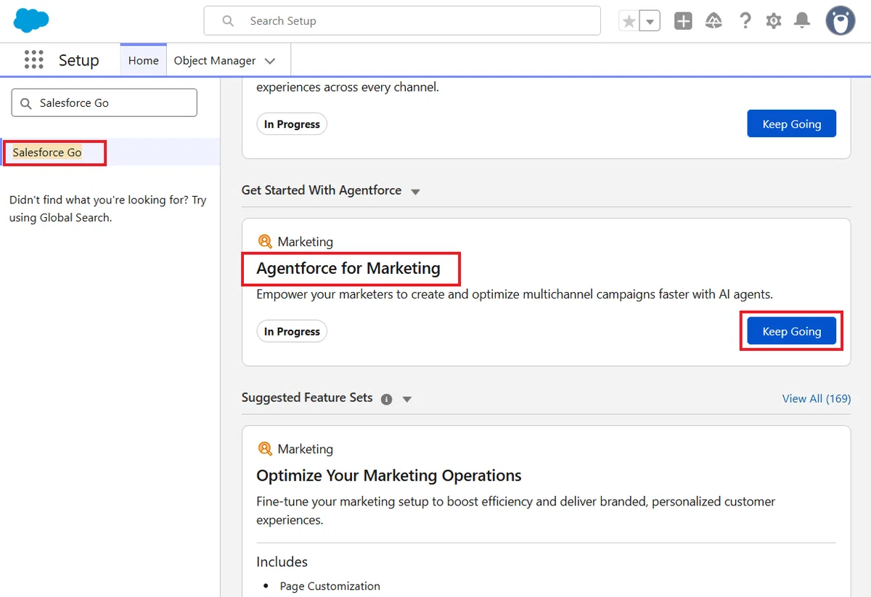
Task: Open the Help question mark icon
Action: [745, 21]
